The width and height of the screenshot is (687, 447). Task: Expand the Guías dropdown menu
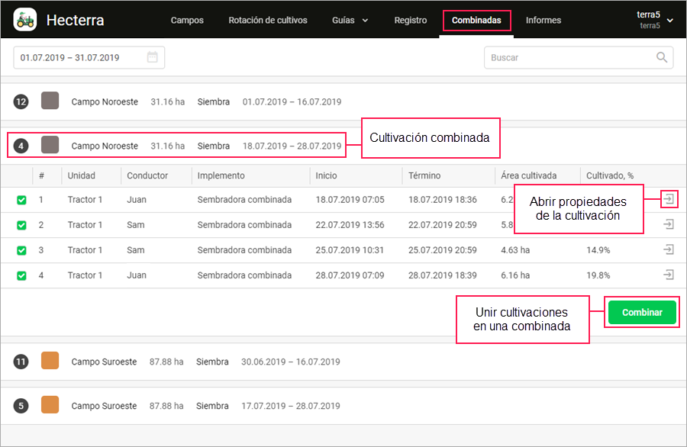tap(350, 21)
